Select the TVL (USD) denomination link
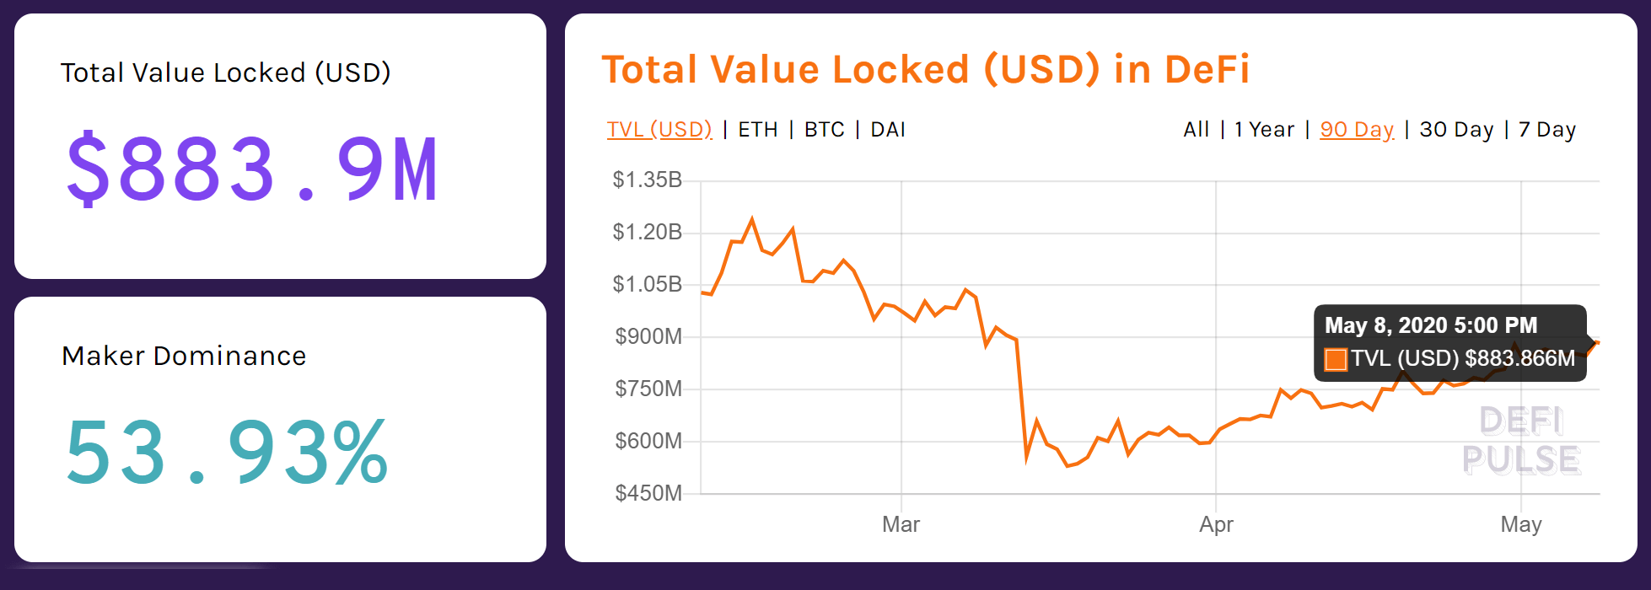Viewport: 1651px width, 590px height. (x=660, y=129)
